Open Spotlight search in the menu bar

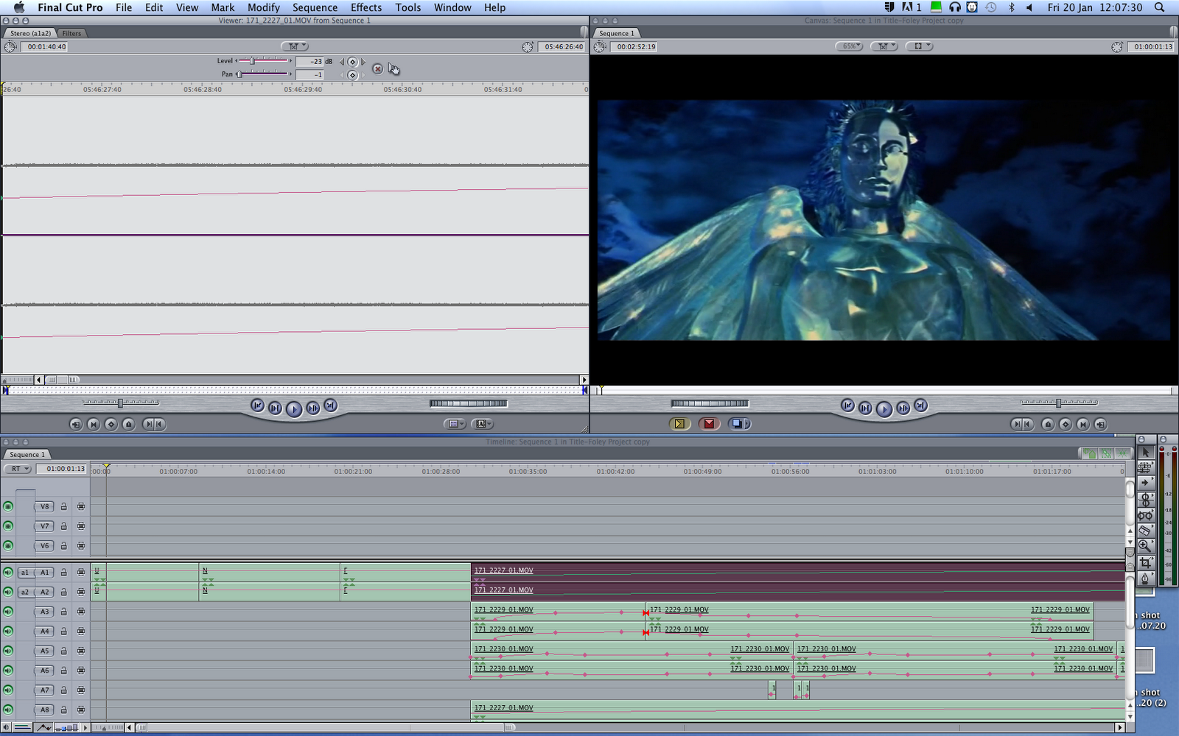click(1160, 7)
